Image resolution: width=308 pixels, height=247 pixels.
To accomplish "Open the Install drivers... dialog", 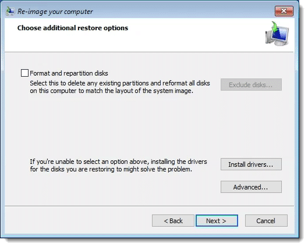I will point(251,164).
